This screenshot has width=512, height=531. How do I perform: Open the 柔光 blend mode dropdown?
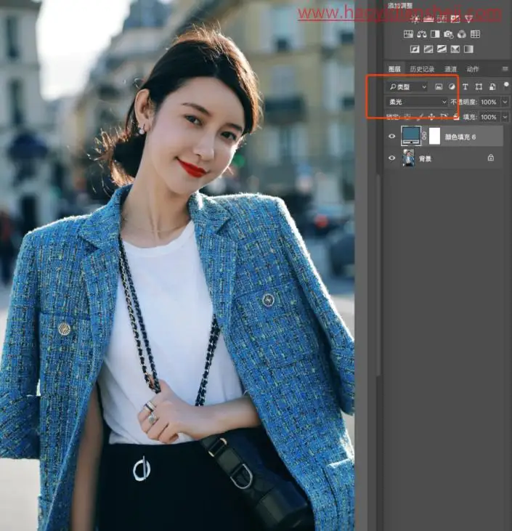click(417, 102)
